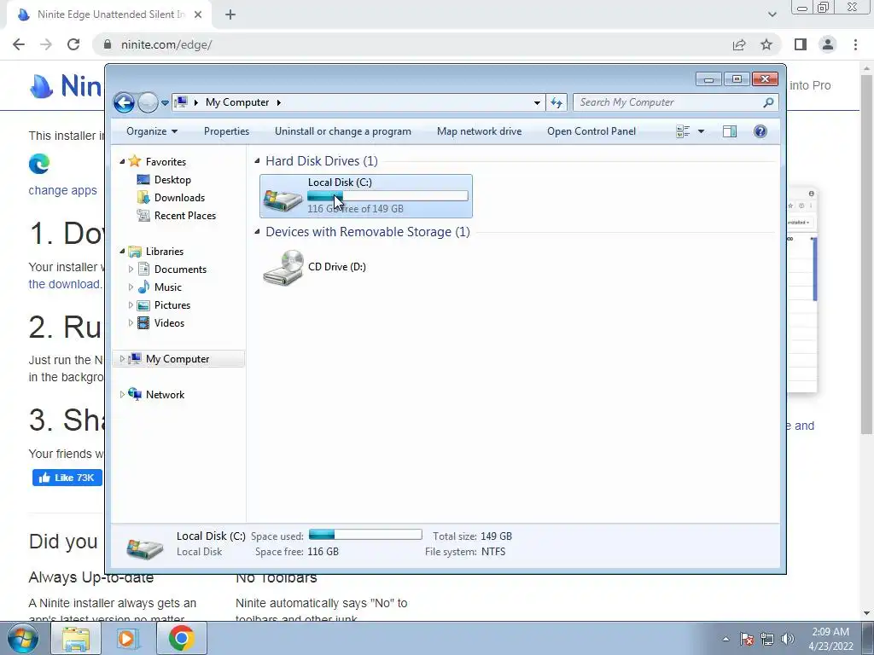Image resolution: width=874 pixels, height=655 pixels.
Task: Click the Space used bar in details pane
Action: coord(365,535)
